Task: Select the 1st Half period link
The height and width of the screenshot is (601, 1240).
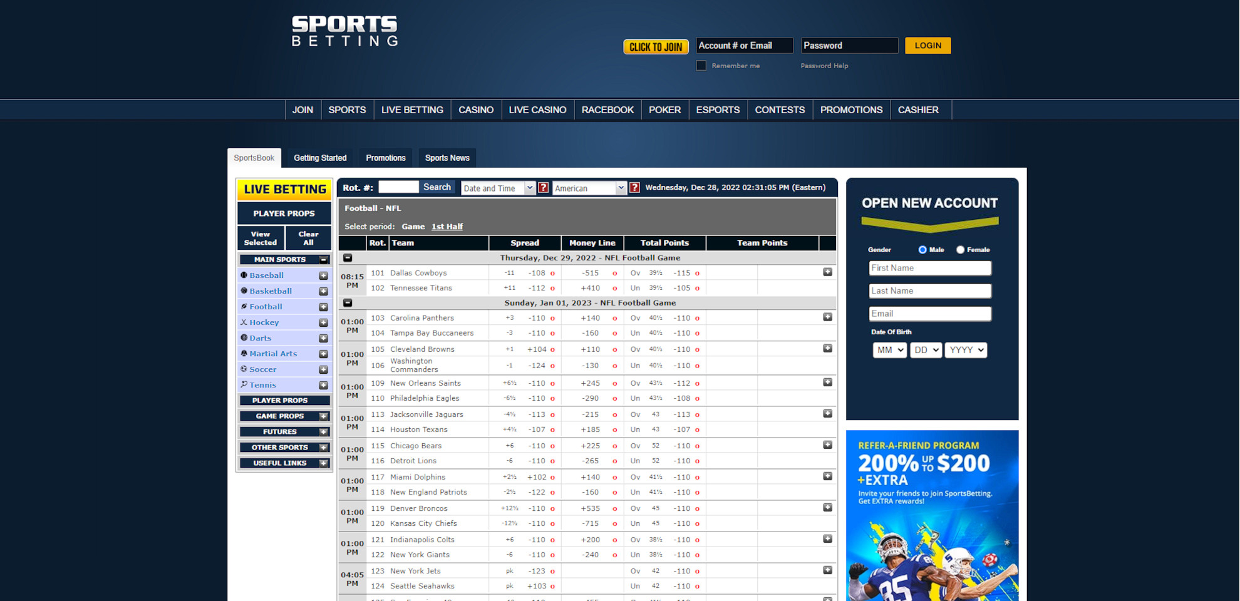Action: pyautogui.click(x=447, y=227)
